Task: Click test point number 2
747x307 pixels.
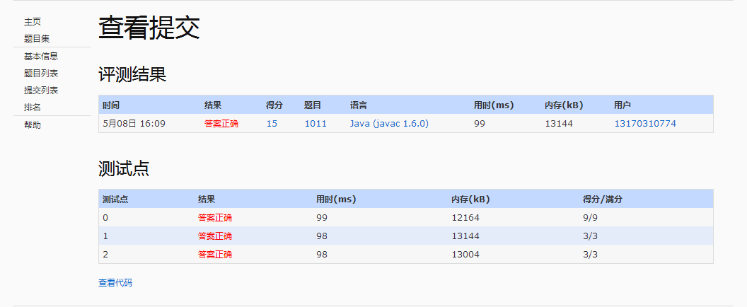Action: pos(105,254)
